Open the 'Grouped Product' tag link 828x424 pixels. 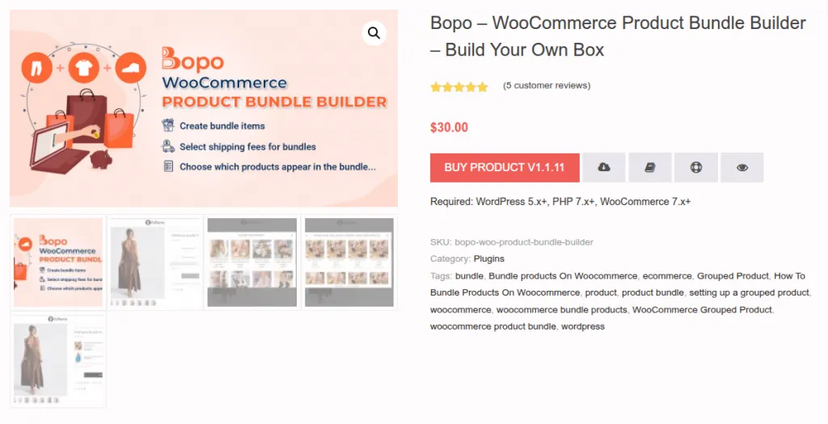tap(733, 275)
